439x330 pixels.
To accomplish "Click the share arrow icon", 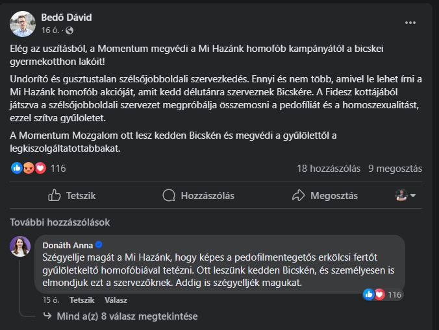I will click(299, 195).
